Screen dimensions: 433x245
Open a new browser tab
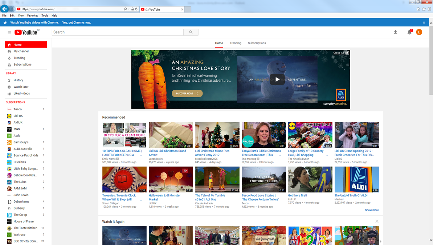[x=188, y=9]
